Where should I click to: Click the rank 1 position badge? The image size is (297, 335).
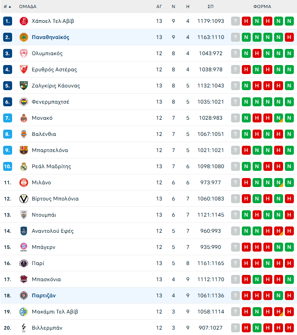point(8,21)
